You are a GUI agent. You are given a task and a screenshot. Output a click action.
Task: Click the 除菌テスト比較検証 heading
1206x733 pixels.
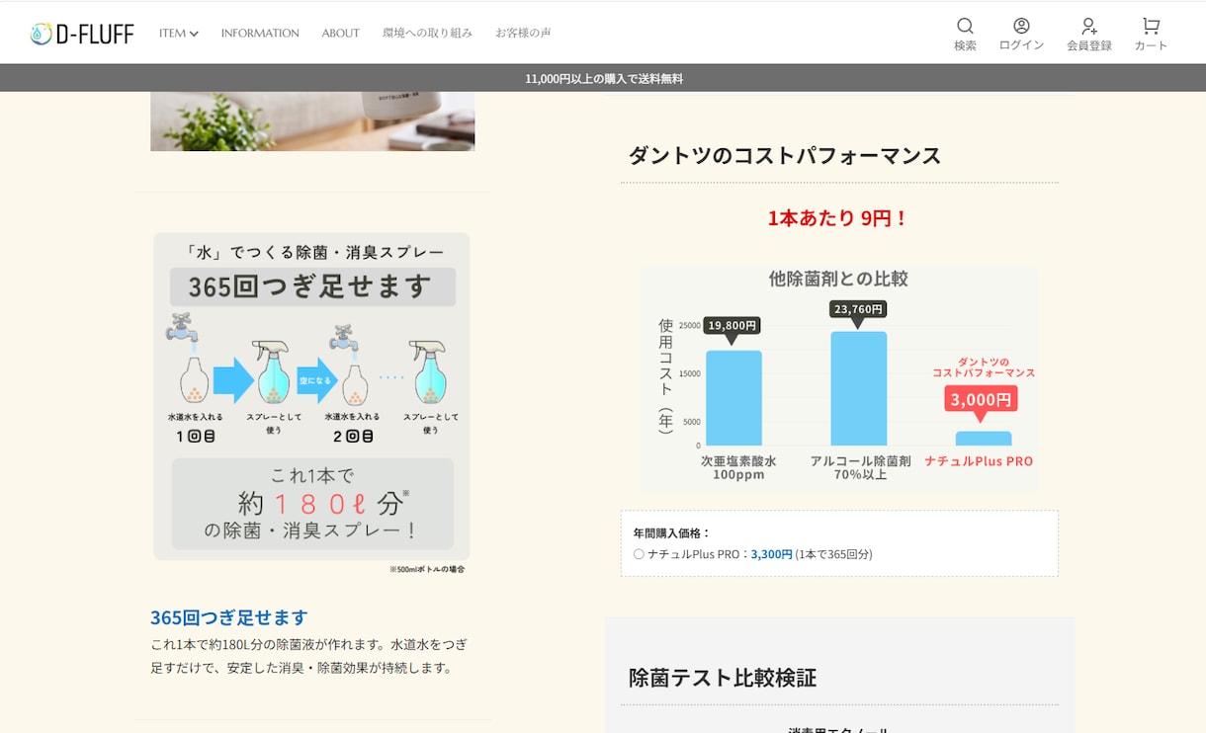pyautogui.click(x=723, y=678)
